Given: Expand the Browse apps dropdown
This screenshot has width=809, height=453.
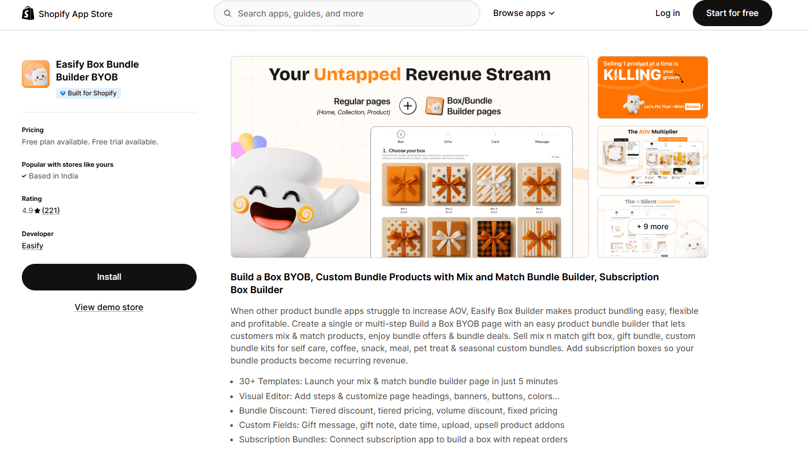Looking at the screenshot, I should [x=524, y=13].
